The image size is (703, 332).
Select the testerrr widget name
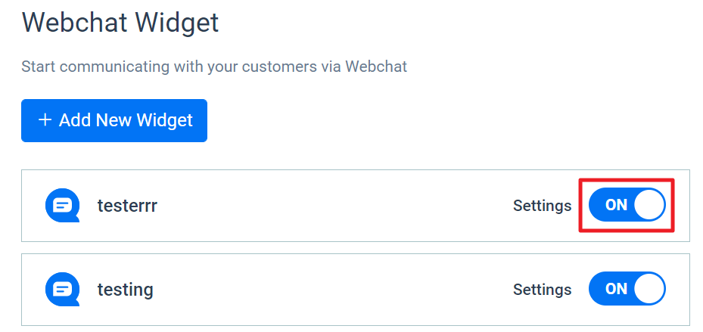pos(127,206)
